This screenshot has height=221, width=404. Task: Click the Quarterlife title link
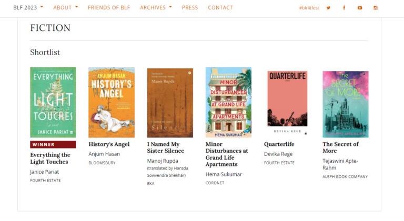279,144
